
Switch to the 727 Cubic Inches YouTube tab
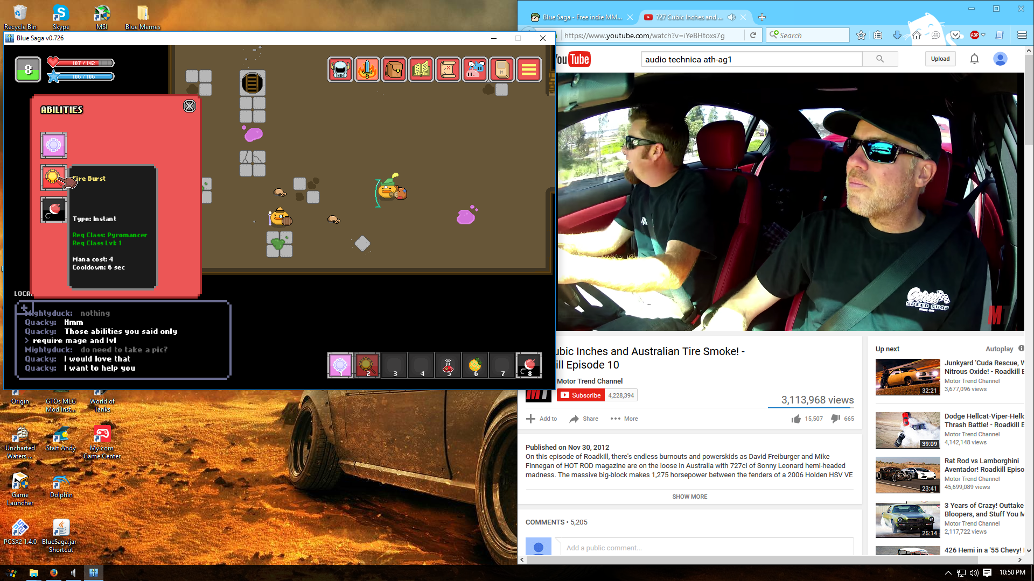[x=689, y=17]
